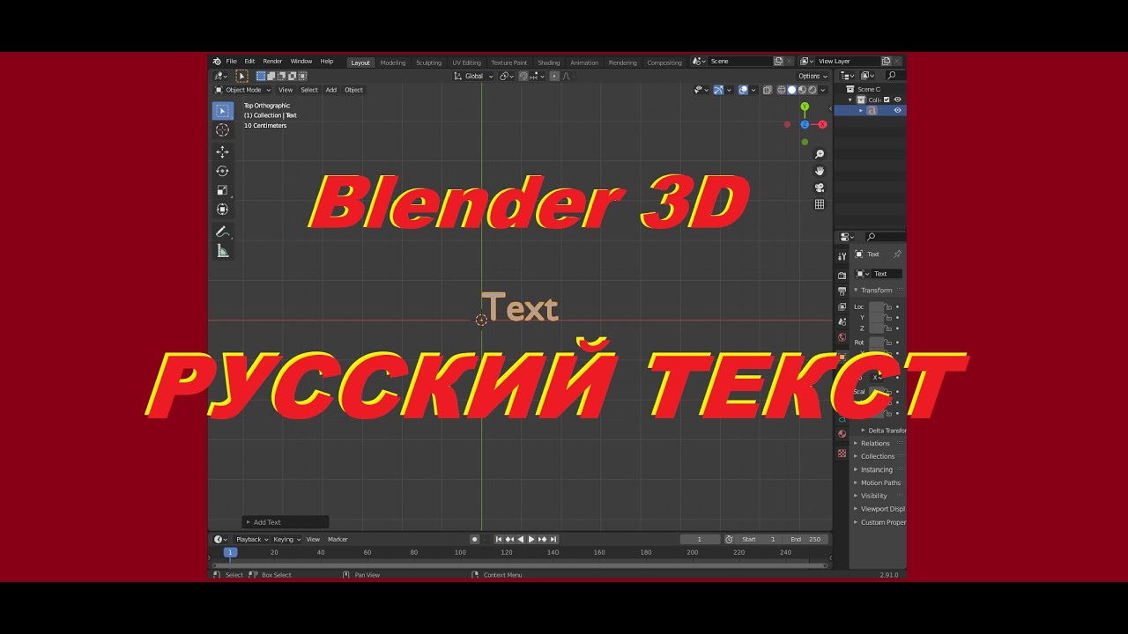This screenshot has height=634, width=1128.
Task: Open the Global transform orientation dropdown
Action: click(x=474, y=77)
